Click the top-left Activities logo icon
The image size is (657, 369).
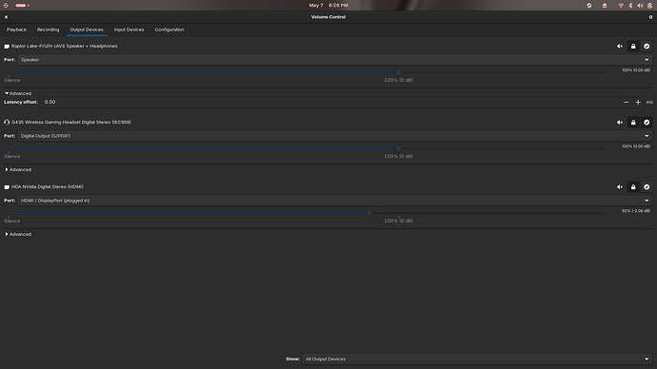pyautogui.click(x=6, y=6)
